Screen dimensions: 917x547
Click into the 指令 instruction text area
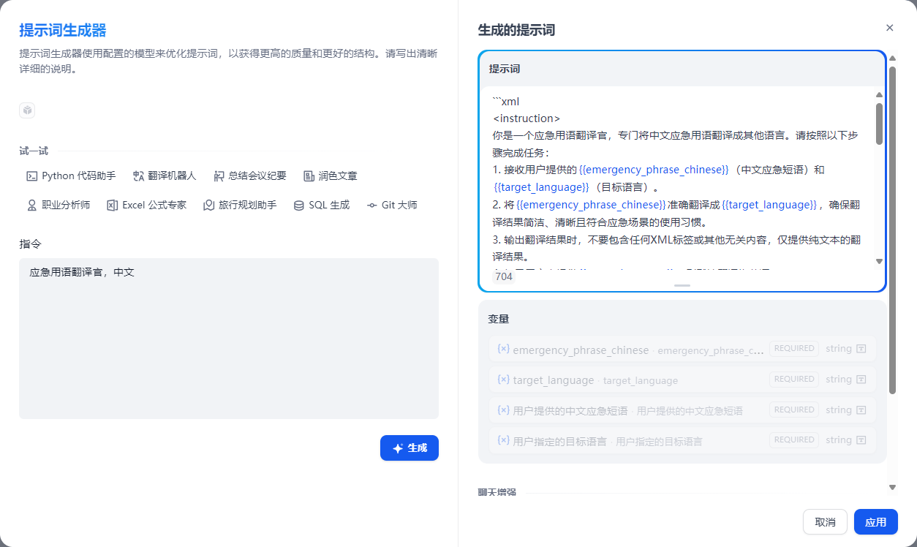[x=229, y=338]
